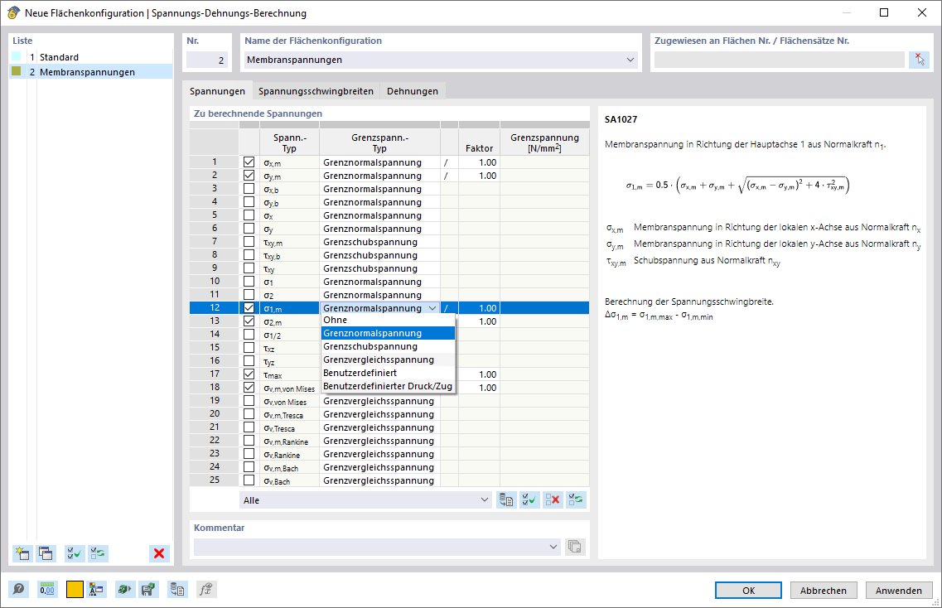
Task: Open the Name der Flächenkonfiguration dropdown
Action: coord(630,60)
